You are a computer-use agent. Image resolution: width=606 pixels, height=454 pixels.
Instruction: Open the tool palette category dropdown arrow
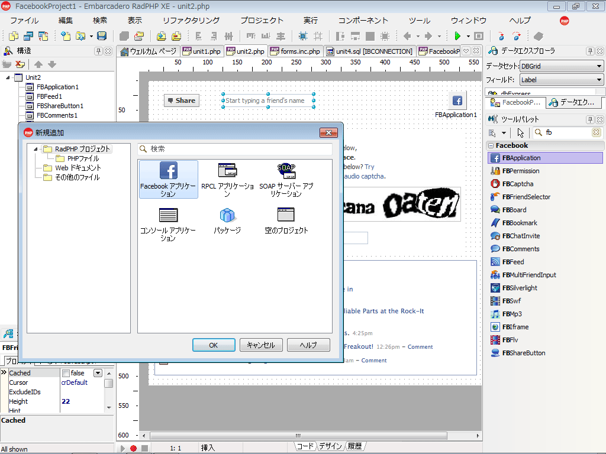coord(504,133)
